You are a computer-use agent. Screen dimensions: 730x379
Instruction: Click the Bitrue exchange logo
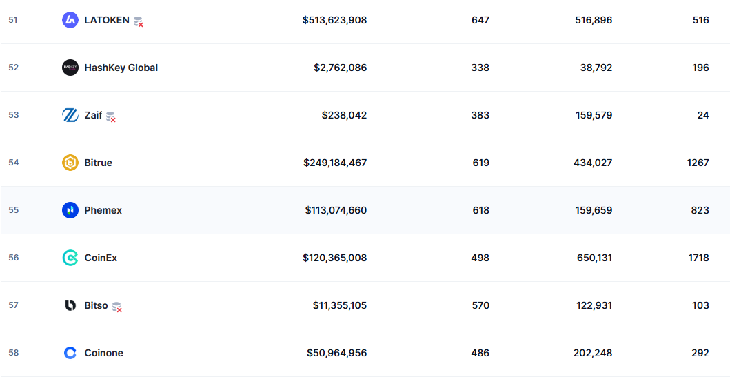(x=70, y=163)
